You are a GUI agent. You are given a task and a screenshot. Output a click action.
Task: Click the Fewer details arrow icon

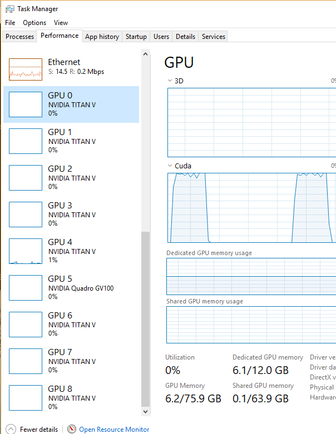[x=11, y=429]
